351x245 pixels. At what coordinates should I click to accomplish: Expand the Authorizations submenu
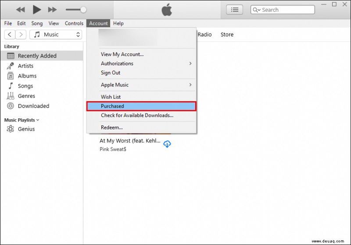coord(141,64)
